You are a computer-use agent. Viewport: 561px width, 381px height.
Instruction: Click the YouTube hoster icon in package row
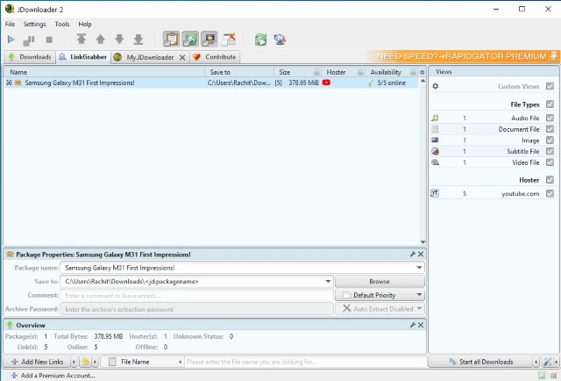(x=326, y=83)
